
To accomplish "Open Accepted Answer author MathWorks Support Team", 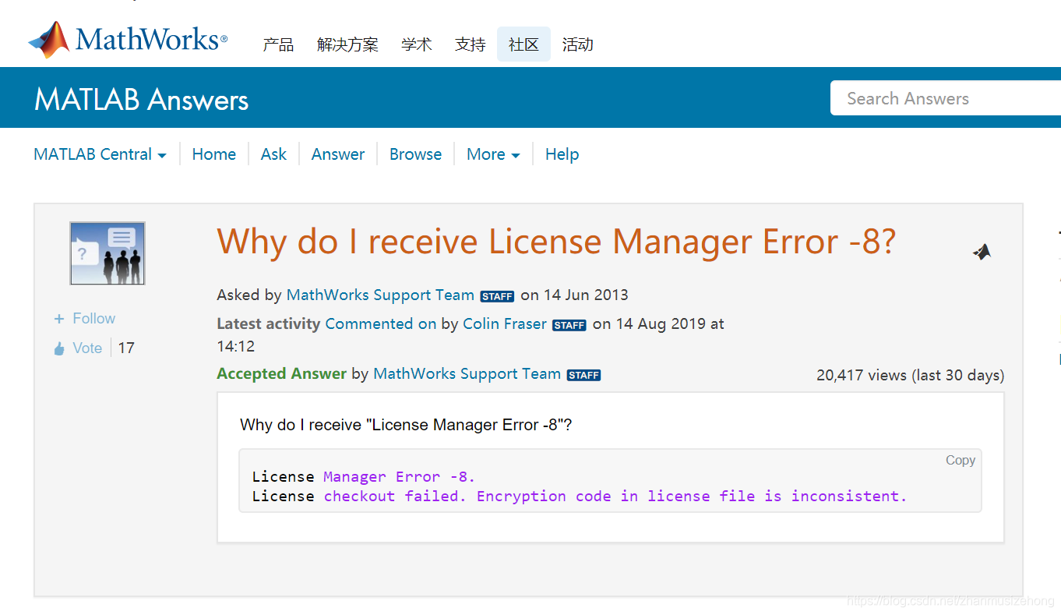I will click(467, 373).
